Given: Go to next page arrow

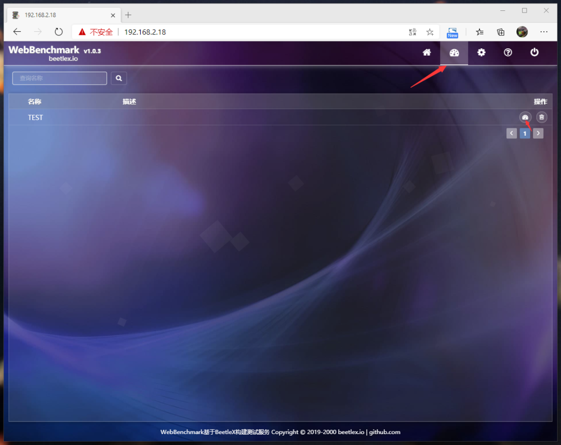Looking at the screenshot, I should point(538,133).
